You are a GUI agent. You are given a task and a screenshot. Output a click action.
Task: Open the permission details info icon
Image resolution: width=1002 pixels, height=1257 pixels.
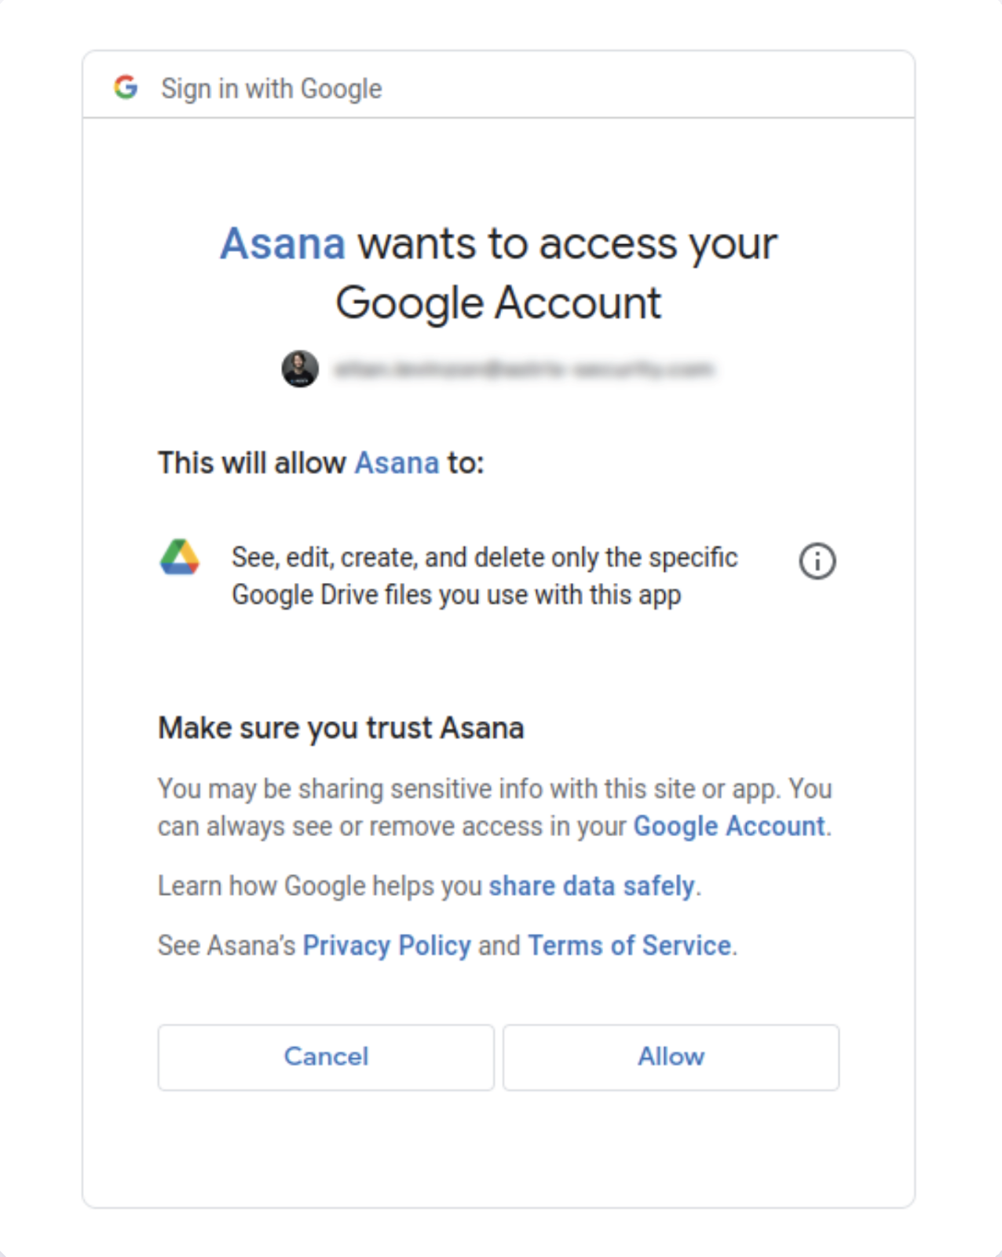[x=817, y=561]
